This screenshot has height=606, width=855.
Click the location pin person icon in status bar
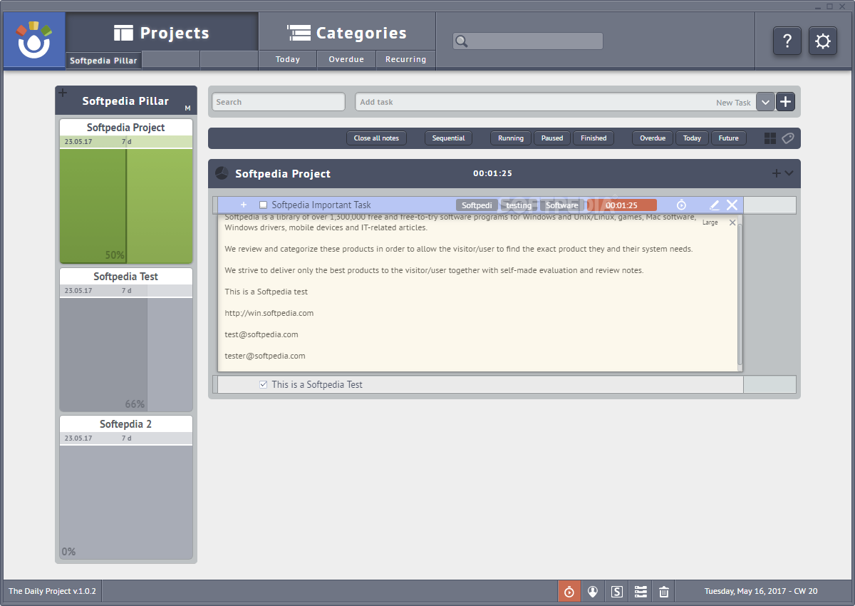coord(593,591)
